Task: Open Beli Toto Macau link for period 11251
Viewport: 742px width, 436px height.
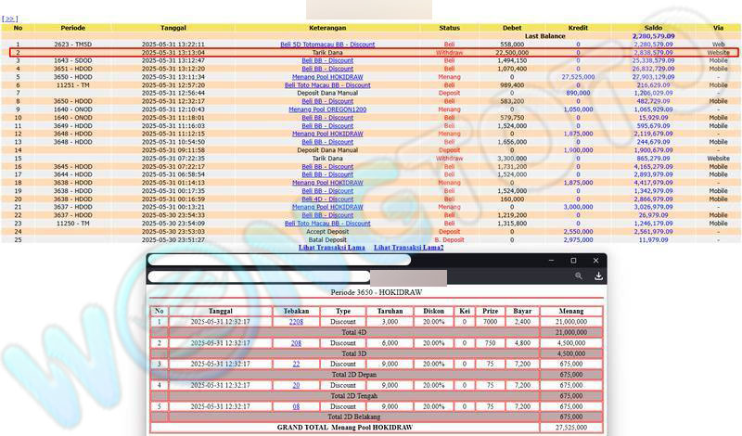Action: (x=327, y=85)
